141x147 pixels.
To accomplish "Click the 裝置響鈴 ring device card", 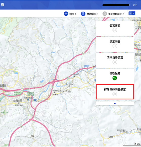I will click(115, 29).
